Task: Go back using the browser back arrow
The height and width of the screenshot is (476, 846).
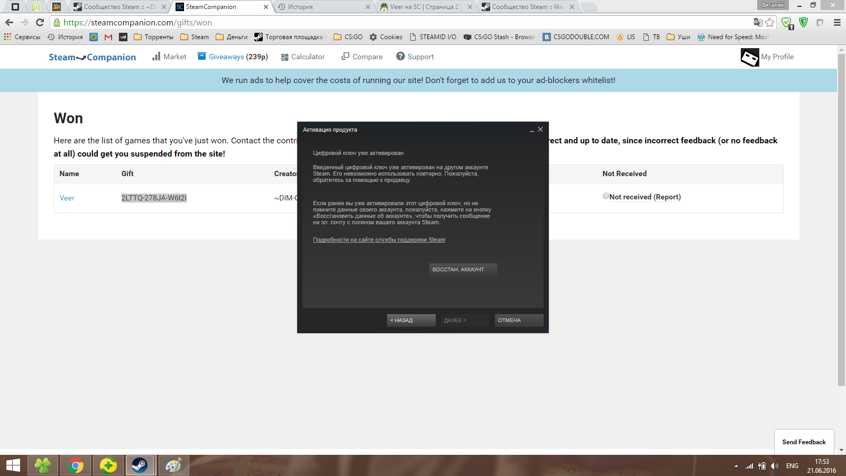Action: 9,22
